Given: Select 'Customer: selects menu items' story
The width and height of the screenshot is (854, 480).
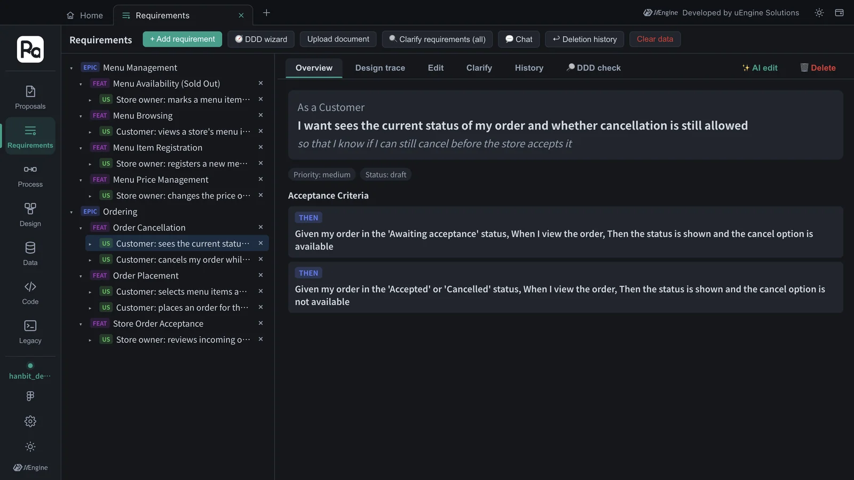Looking at the screenshot, I should (177, 291).
